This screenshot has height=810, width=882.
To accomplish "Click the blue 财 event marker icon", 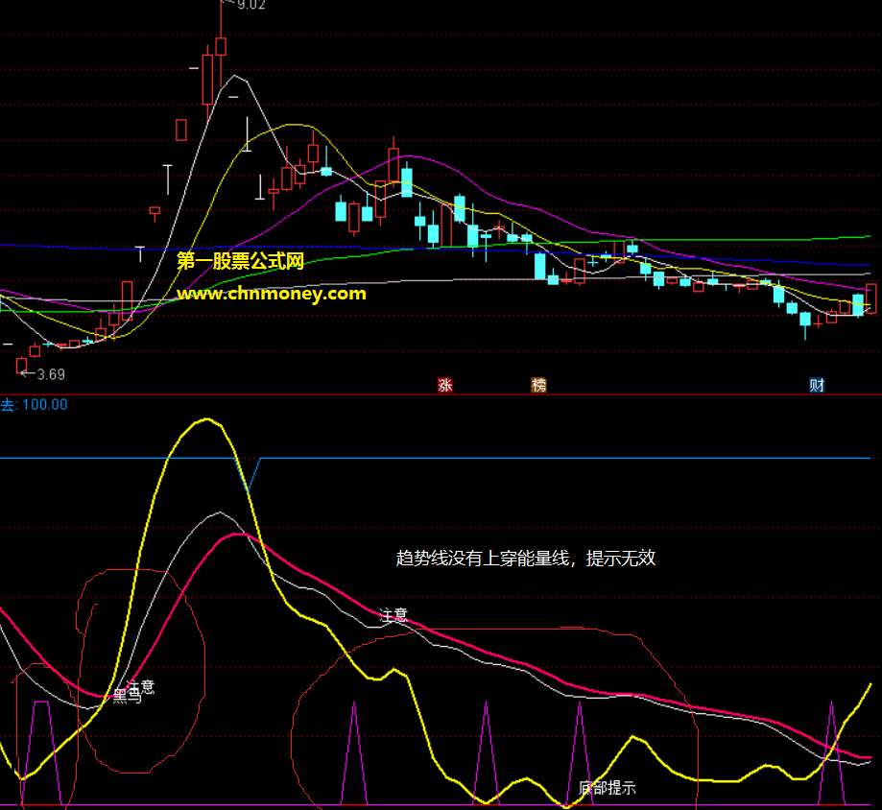I will (x=817, y=385).
